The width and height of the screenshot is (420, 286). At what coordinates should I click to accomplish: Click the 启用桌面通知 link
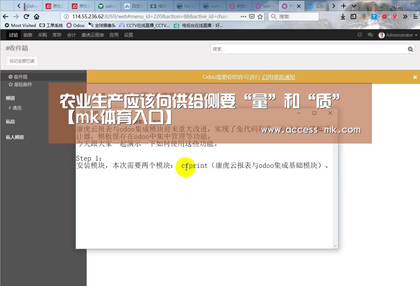click(x=279, y=77)
